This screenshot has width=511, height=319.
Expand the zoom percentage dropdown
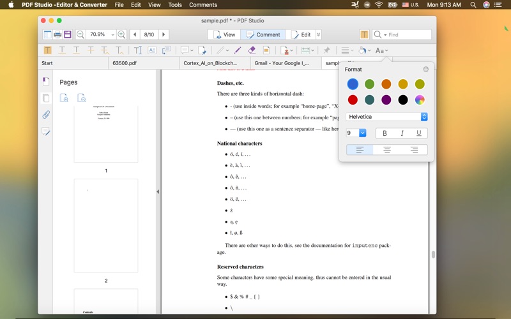coord(112,34)
